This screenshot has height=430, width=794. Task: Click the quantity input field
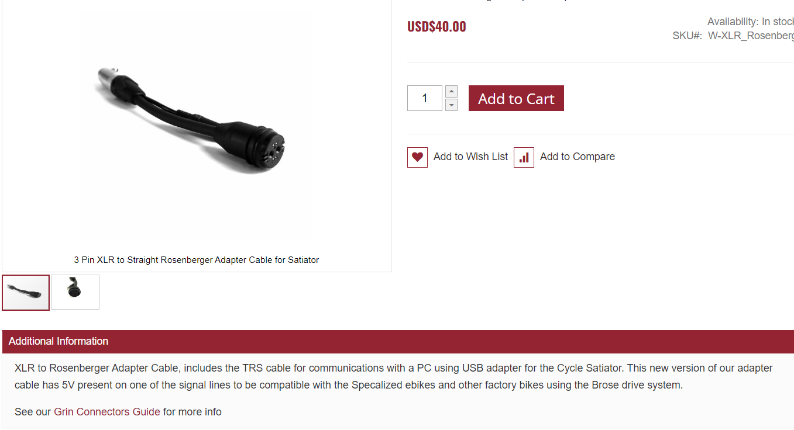425,98
